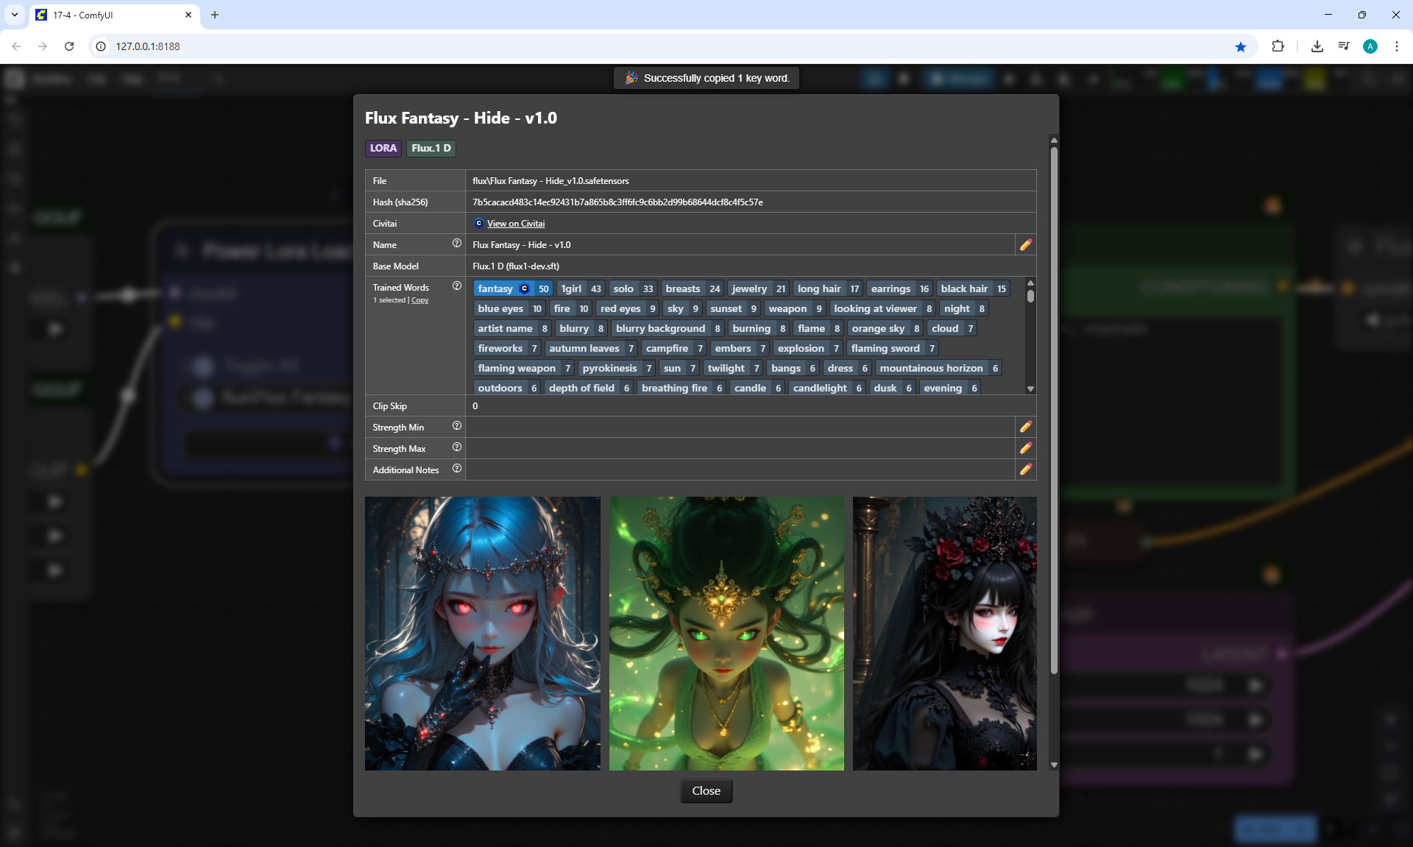Toggle the flaming sword word tag

885,348
